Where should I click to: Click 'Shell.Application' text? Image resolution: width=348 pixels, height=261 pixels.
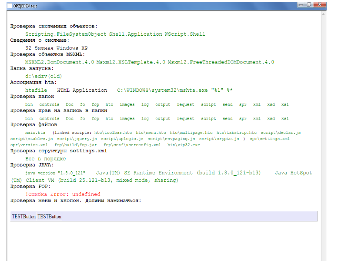tap(135, 34)
